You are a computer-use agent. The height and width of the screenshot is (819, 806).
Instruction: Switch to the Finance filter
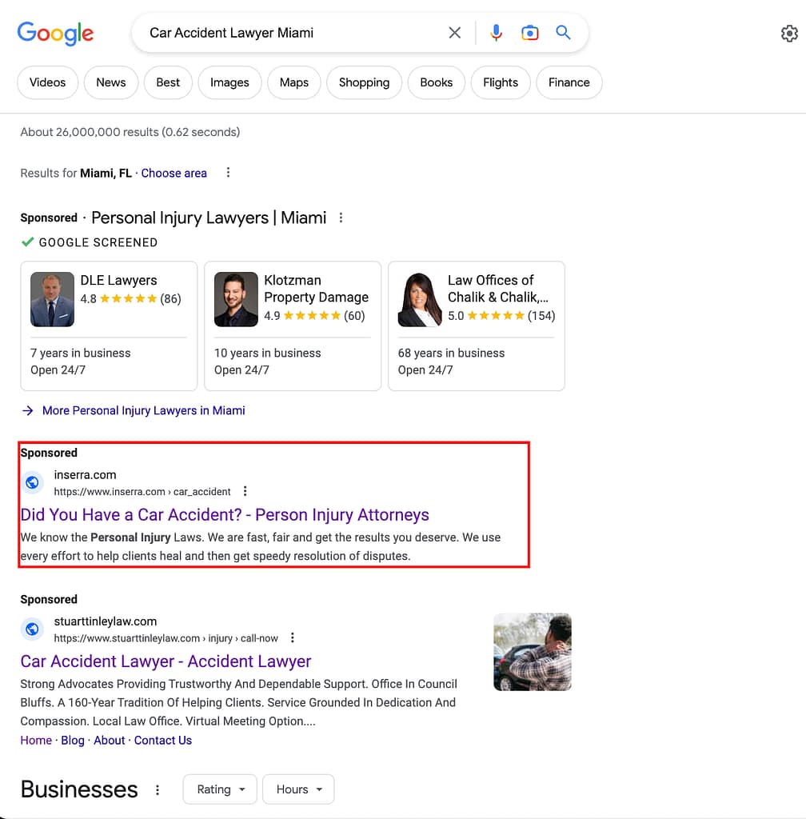pyautogui.click(x=569, y=82)
